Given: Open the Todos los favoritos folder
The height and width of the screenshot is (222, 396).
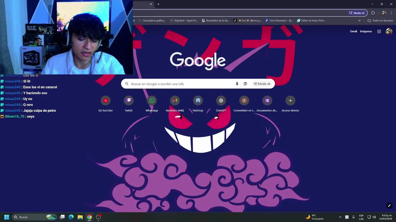Looking at the screenshot, I should point(381,21).
